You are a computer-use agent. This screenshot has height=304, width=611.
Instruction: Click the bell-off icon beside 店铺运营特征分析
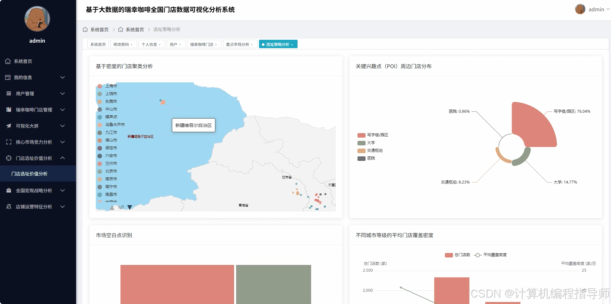[9, 206]
